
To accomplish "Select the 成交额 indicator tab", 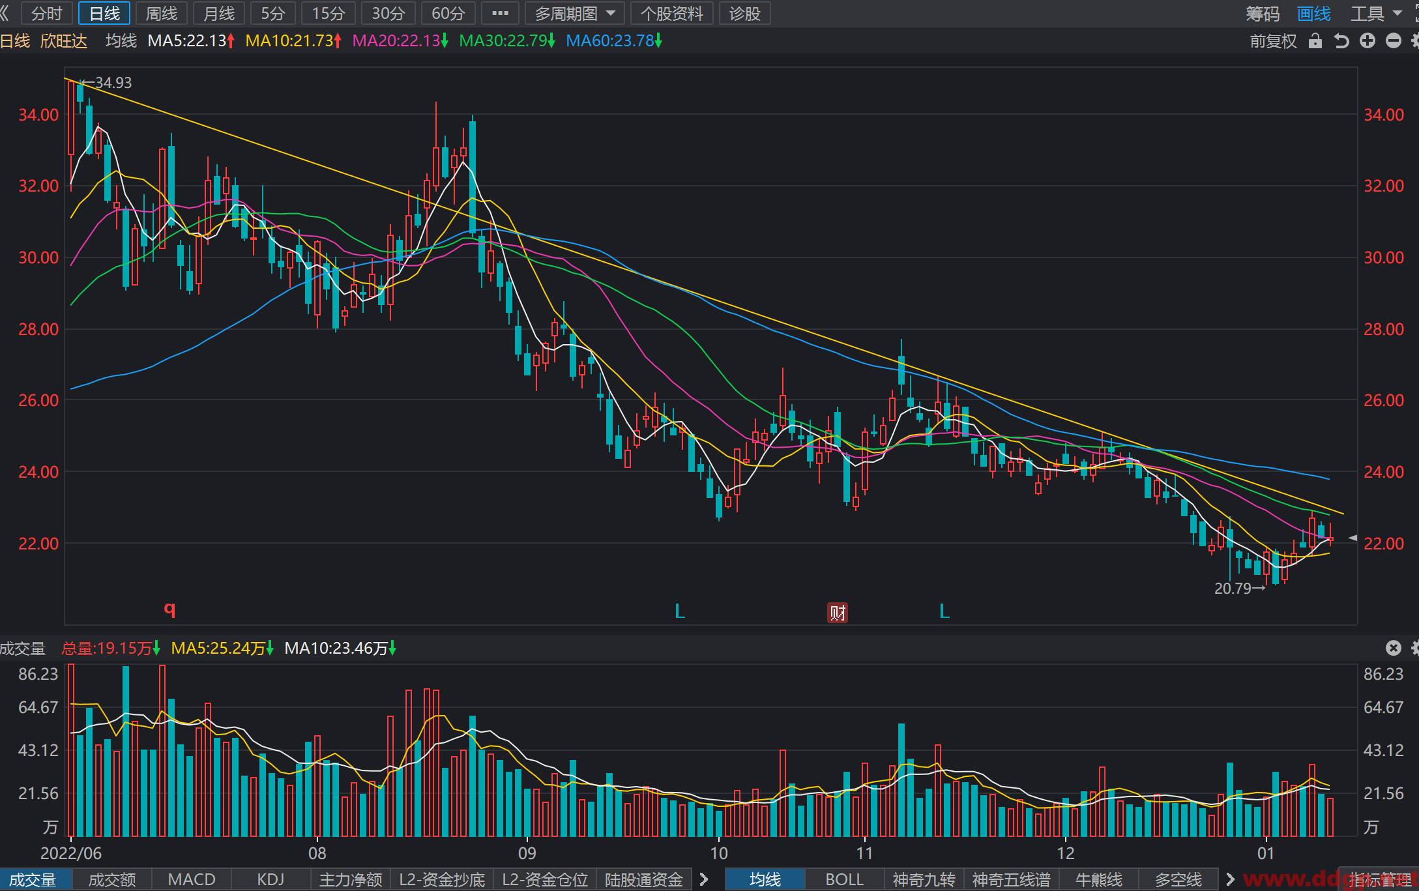I will [112, 880].
